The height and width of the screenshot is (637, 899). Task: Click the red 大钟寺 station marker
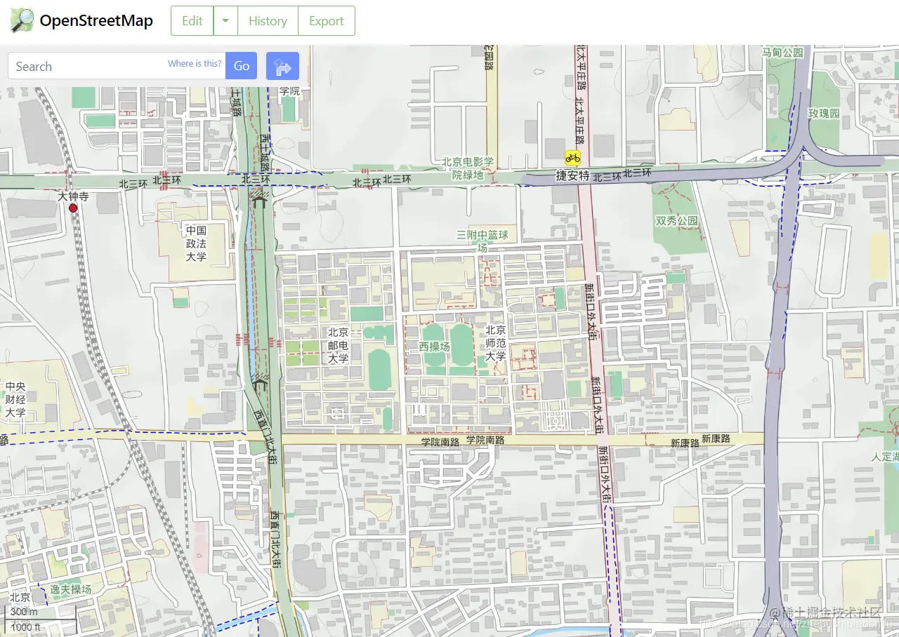(73, 208)
